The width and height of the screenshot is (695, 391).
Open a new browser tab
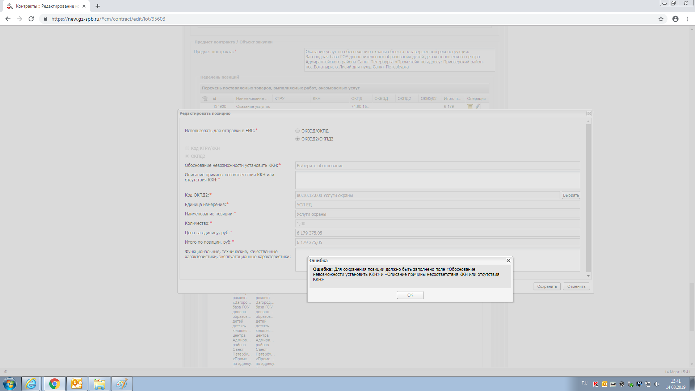98,6
